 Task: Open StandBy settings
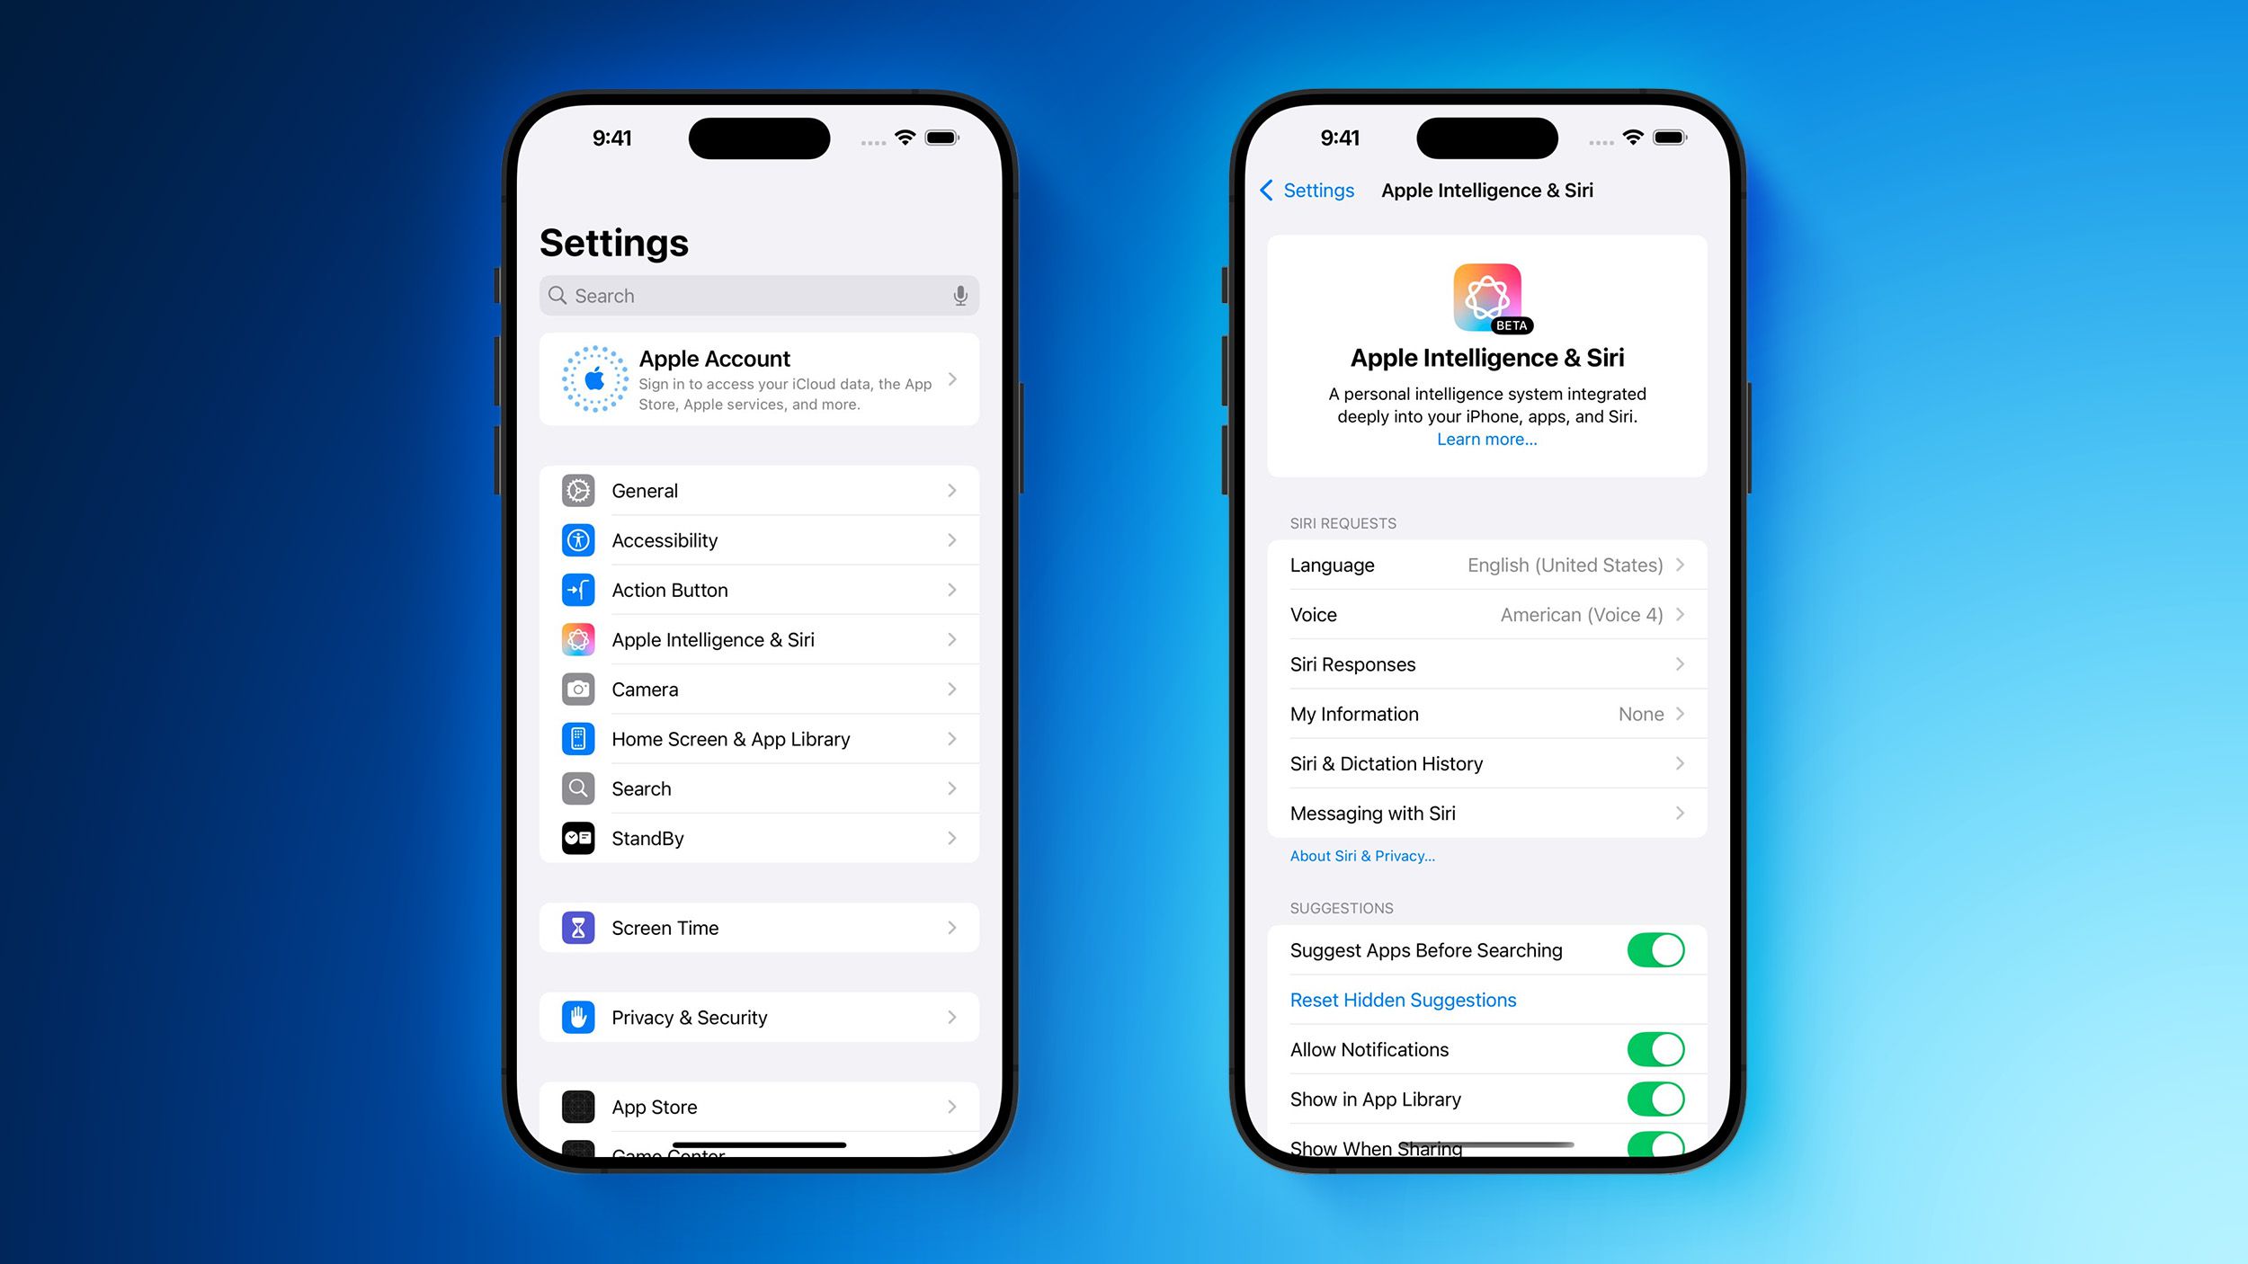tap(760, 836)
